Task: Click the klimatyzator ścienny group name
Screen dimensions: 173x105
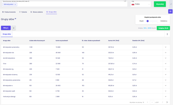Action: tap(10, 75)
